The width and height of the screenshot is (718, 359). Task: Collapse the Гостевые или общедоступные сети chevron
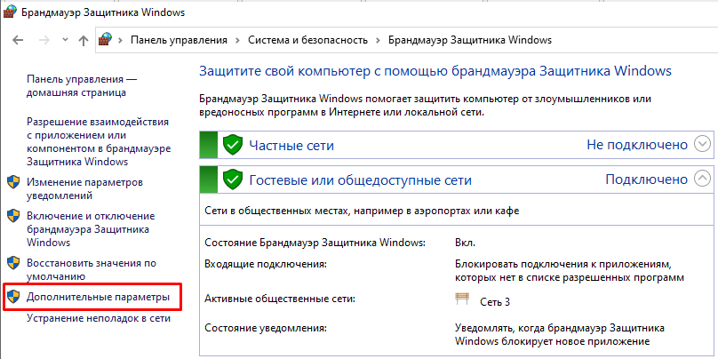tap(702, 179)
